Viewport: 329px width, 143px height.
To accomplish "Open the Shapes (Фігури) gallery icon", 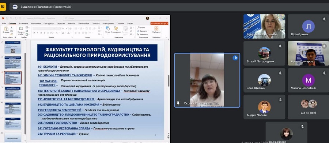I will [107, 28].
